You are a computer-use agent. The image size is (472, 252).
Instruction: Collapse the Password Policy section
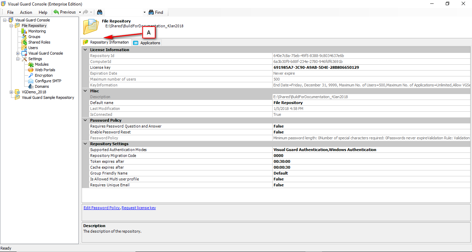[85, 120]
